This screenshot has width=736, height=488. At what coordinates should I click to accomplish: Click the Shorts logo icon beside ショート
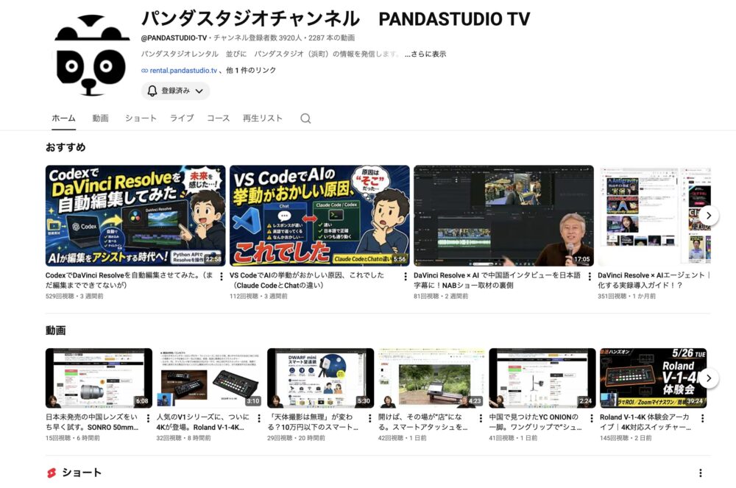tap(52, 473)
